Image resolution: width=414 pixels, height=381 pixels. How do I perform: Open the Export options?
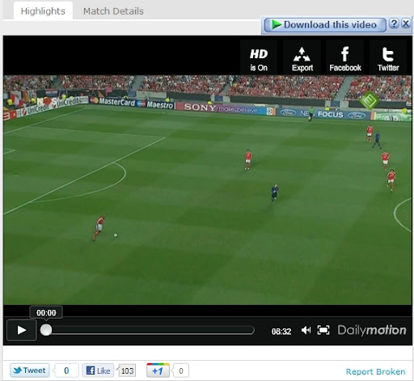[302, 57]
